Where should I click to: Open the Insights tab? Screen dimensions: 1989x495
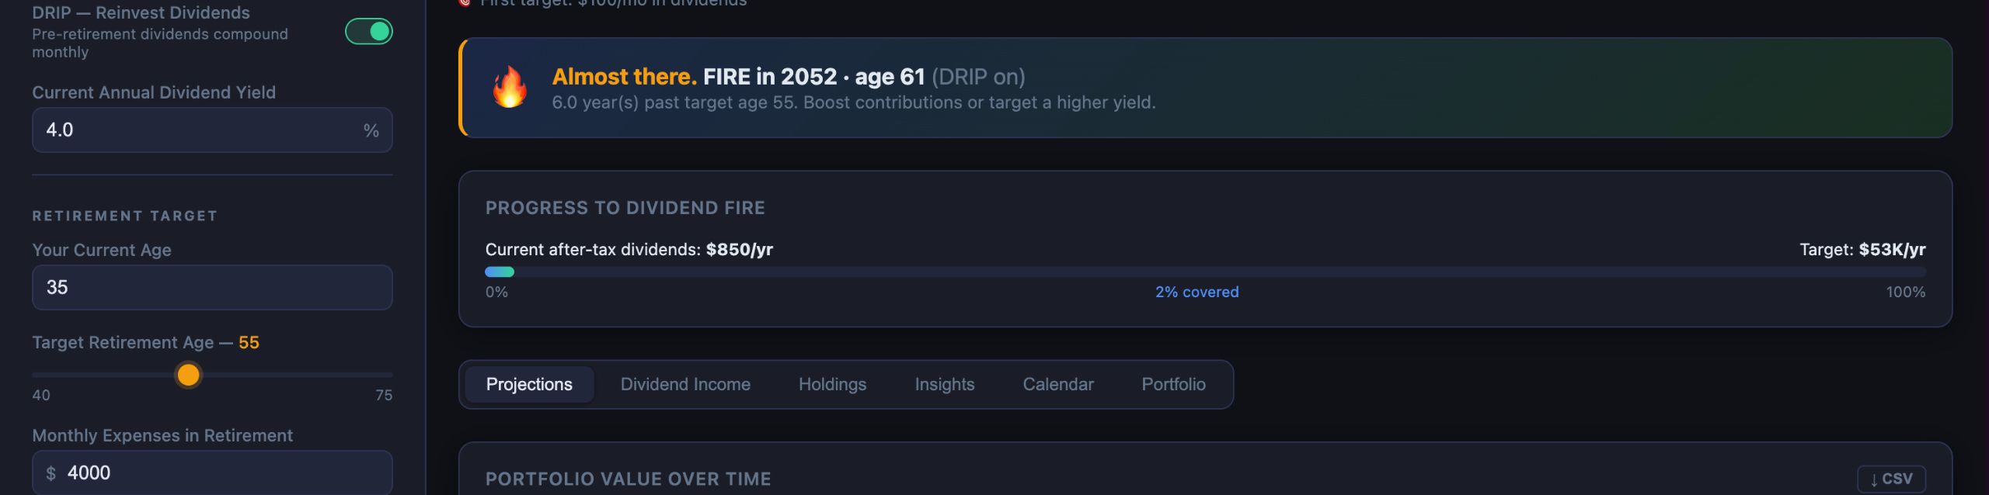(944, 384)
